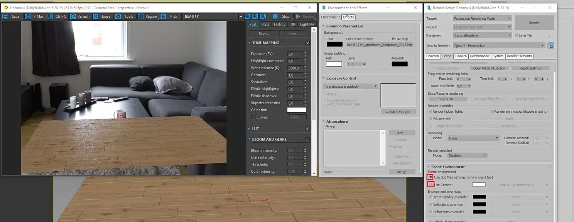The height and width of the screenshot is (222, 574).
Task: Select the Use Corona radio button
Action: pos(430,185)
